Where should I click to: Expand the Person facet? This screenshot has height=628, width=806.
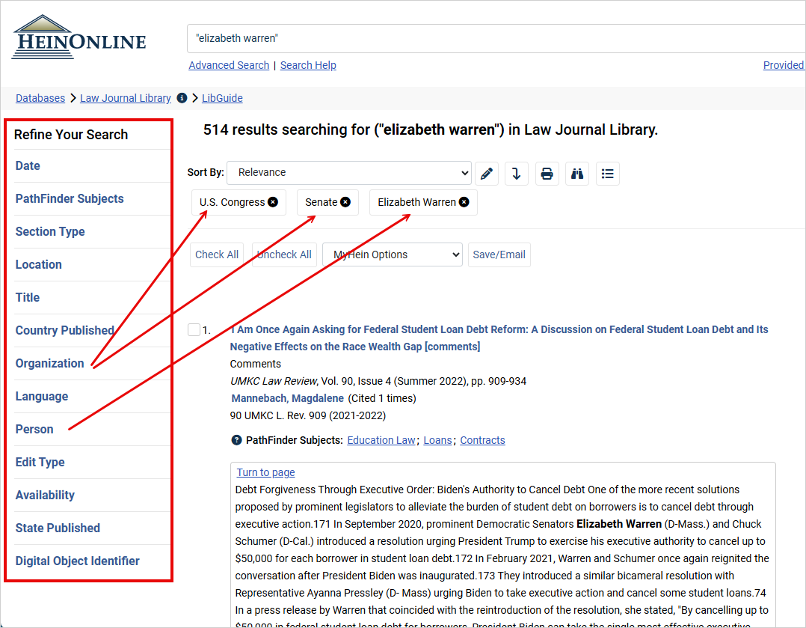[34, 430]
